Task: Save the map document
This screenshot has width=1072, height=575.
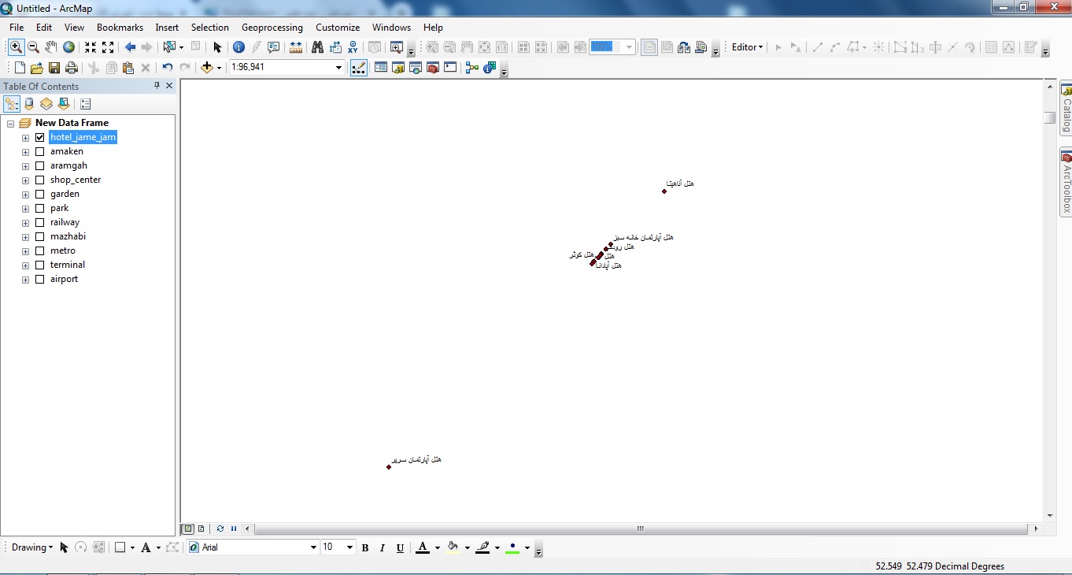Action: tap(54, 68)
